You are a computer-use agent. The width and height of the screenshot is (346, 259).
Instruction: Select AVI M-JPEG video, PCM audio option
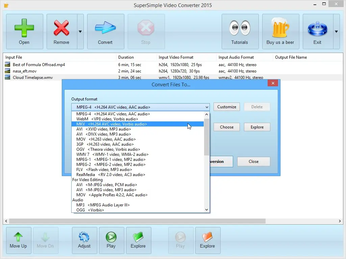click(x=138, y=185)
